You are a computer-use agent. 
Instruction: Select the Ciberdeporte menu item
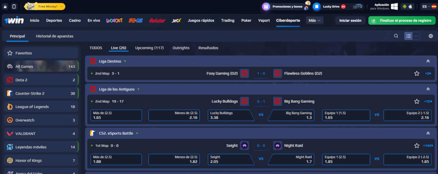(288, 20)
